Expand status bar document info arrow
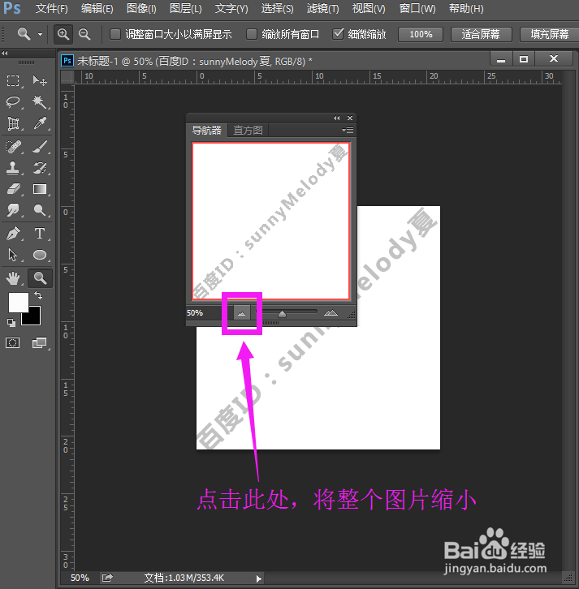The height and width of the screenshot is (589, 579). (259, 578)
